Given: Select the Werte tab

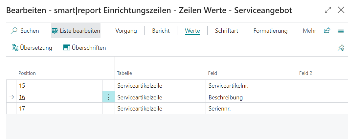Looking at the screenshot, I should pos(192,31).
